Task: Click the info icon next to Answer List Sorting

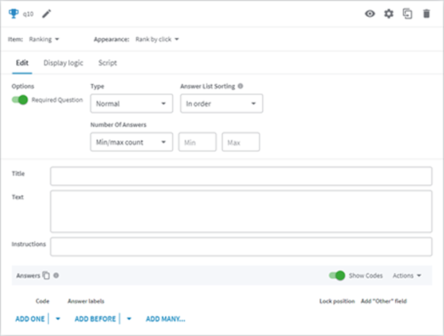Action: click(x=241, y=86)
